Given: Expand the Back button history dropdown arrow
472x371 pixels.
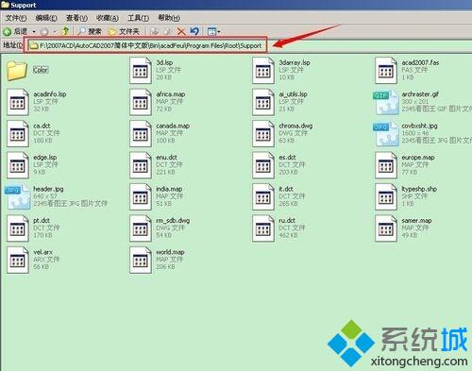Looking at the screenshot, I should coord(34,31).
